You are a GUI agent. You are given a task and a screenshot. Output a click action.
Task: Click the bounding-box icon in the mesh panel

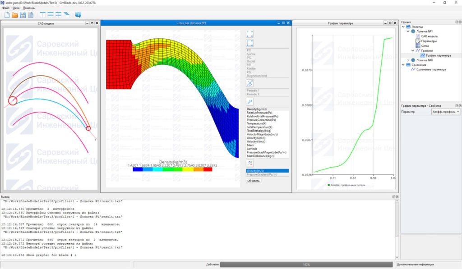point(249,43)
